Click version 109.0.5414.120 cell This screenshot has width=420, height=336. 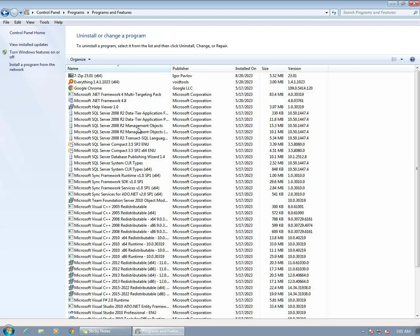pos(300,88)
